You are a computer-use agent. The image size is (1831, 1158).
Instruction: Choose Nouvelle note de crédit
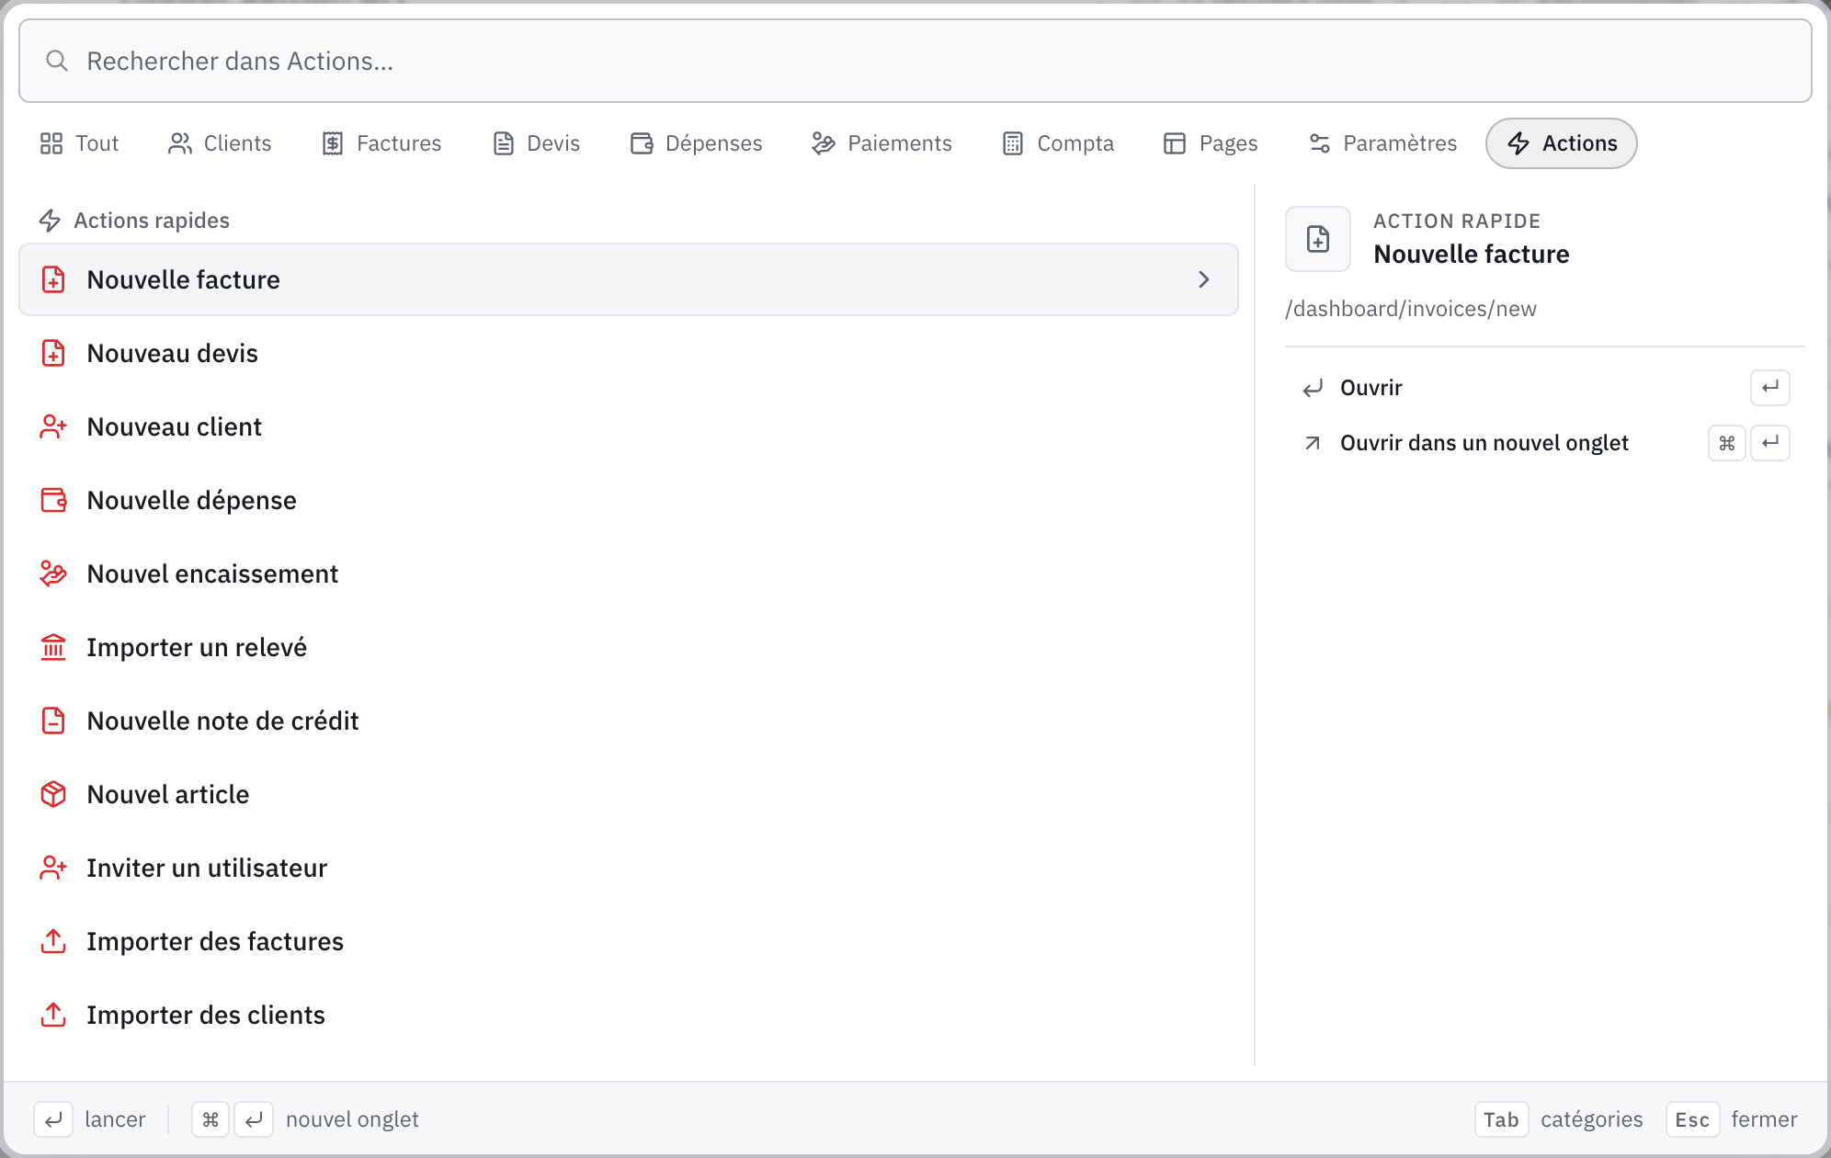[x=629, y=721]
